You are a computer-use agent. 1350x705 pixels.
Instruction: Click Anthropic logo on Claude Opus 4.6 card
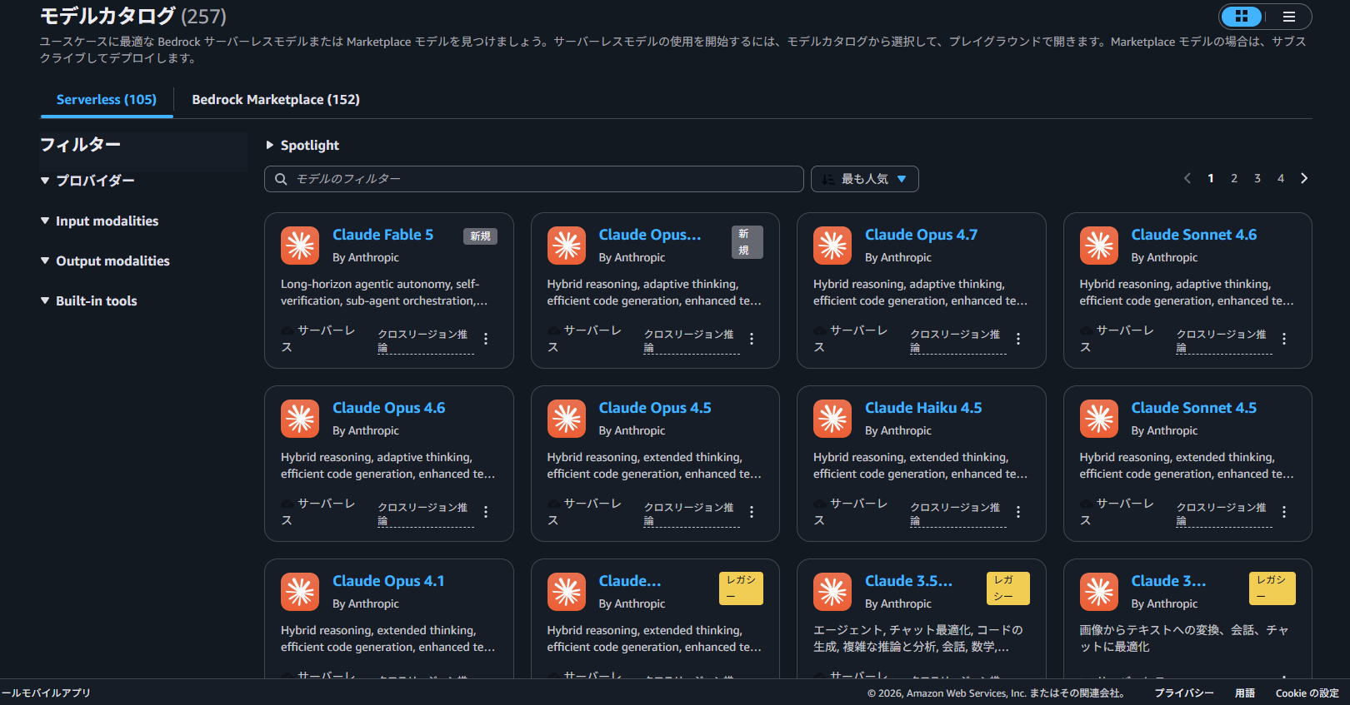coord(300,419)
